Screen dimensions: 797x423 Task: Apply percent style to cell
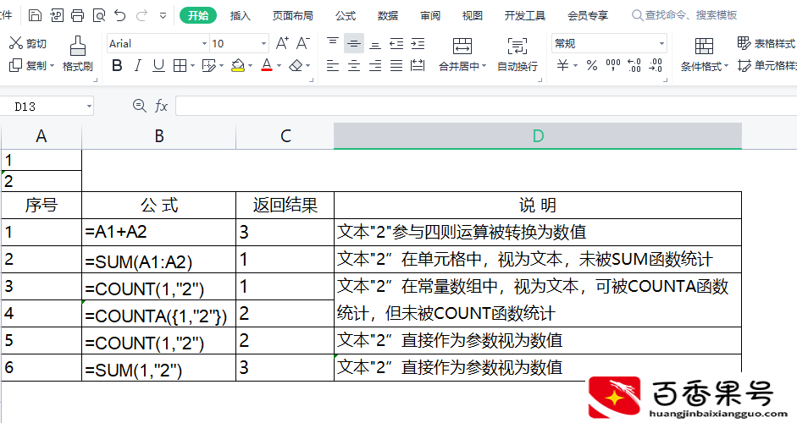coord(592,65)
